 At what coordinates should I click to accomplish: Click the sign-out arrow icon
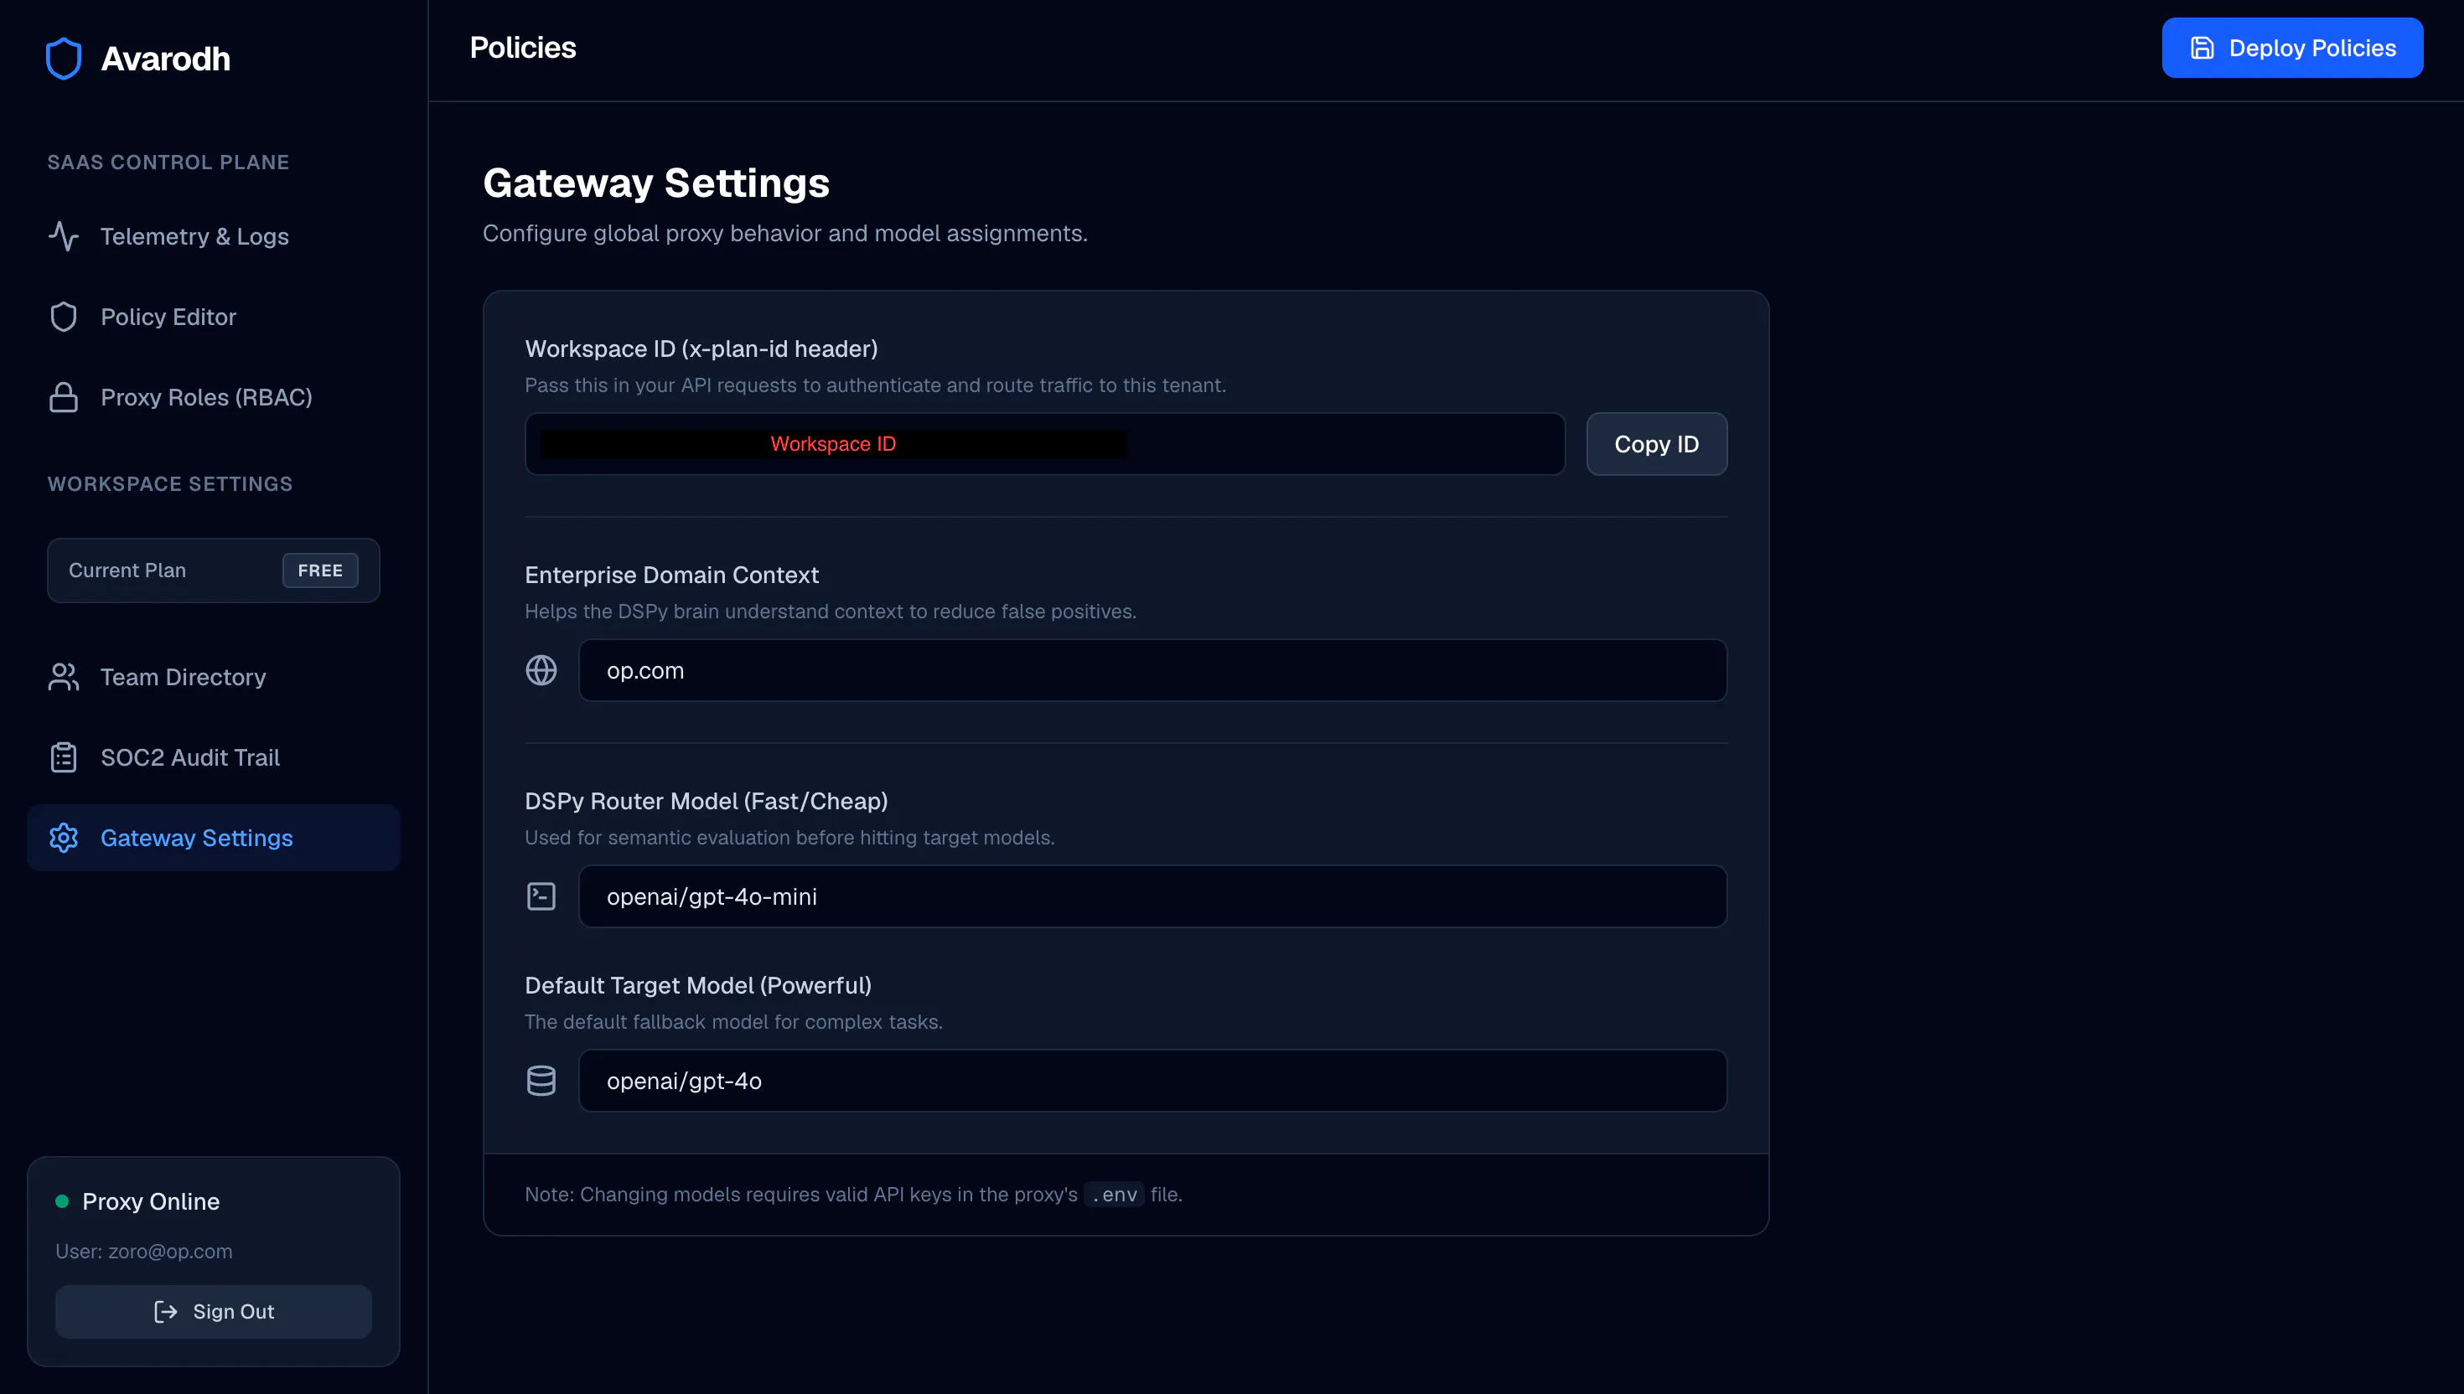[x=166, y=1312]
